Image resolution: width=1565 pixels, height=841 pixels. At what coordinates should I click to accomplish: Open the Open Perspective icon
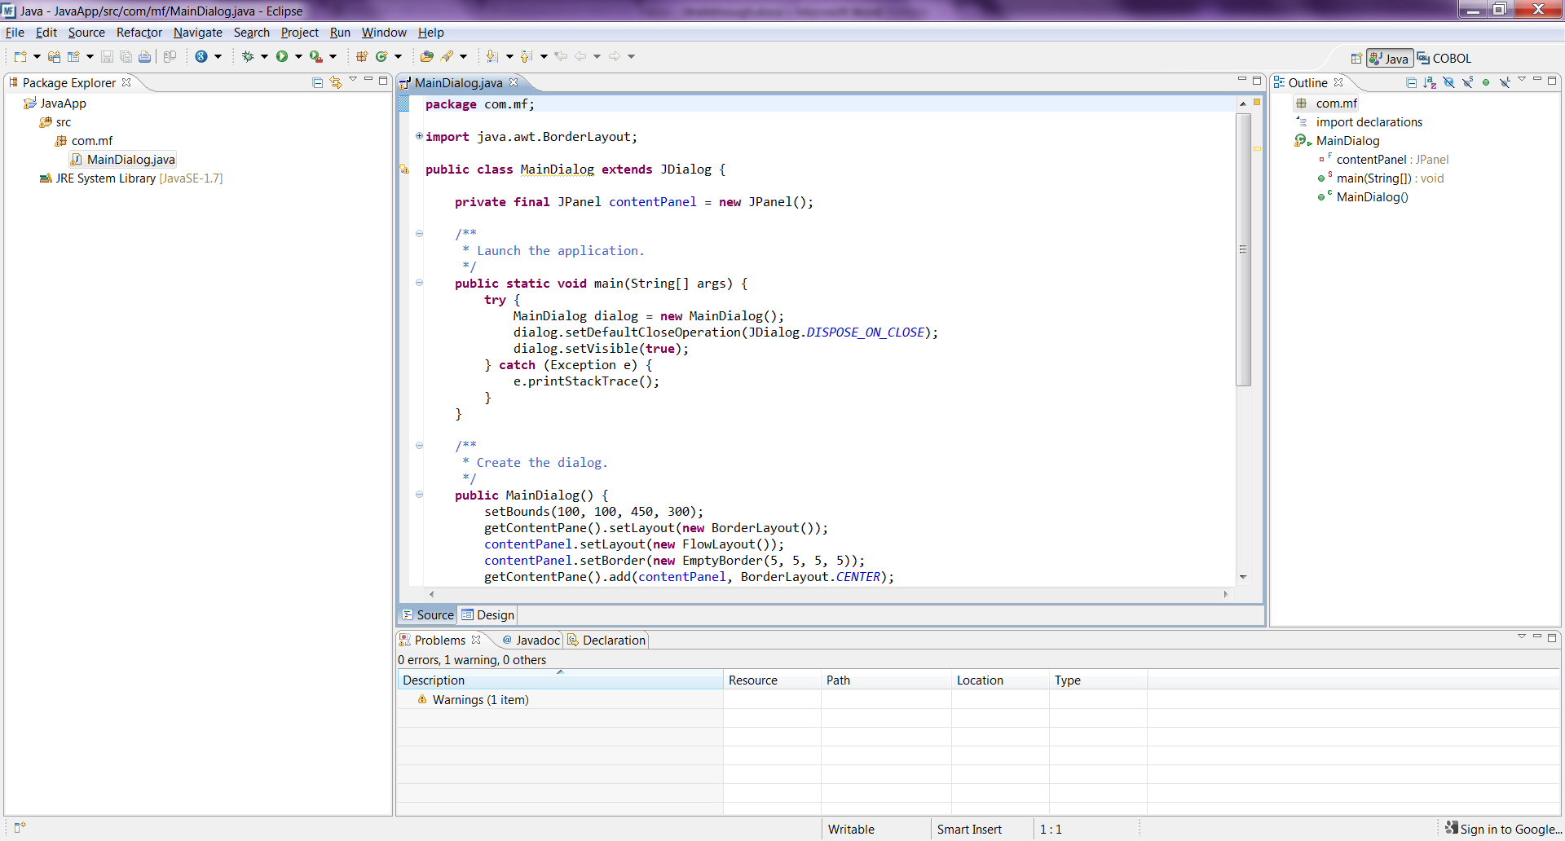pos(1356,59)
